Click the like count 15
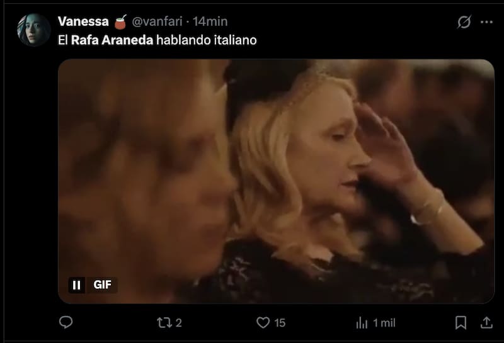The width and height of the screenshot is (504, 343). [280, 323]
